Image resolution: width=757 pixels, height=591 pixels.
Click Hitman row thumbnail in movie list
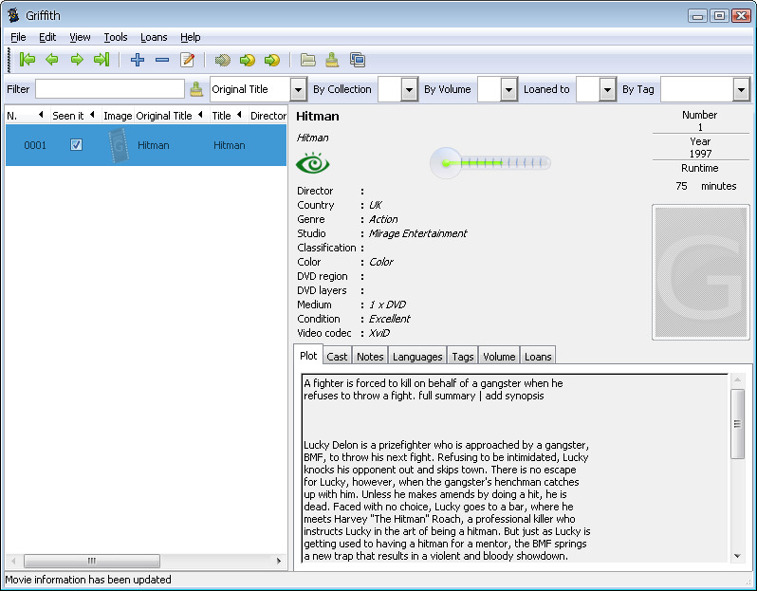click(119, 145)
